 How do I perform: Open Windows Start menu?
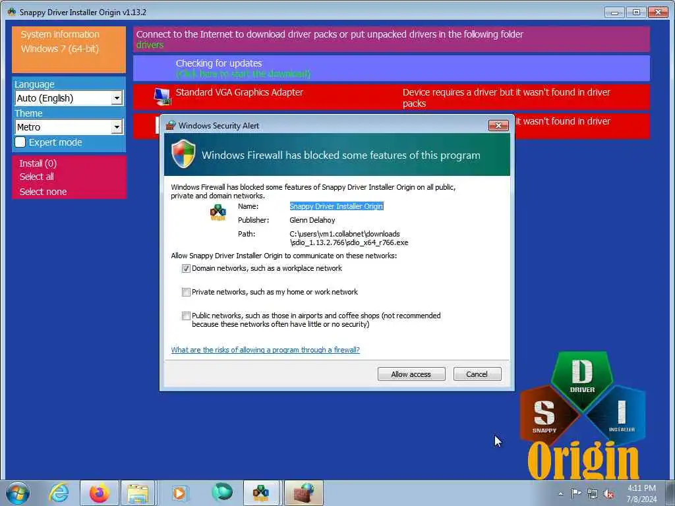click(x=18, y=493)
